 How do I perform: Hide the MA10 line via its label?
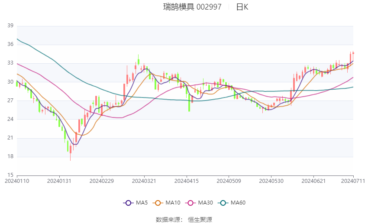(x=173, y=203)
